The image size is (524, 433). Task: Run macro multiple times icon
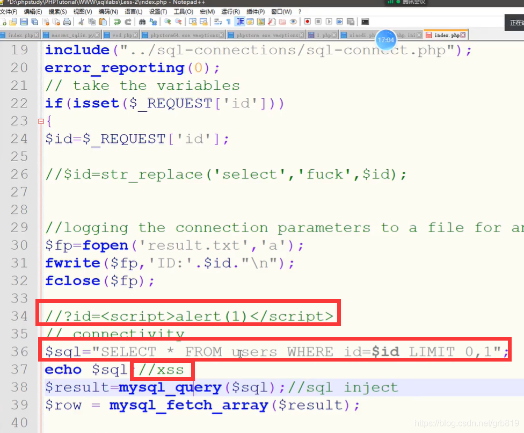pyautogui.click(x=339, y=21)
